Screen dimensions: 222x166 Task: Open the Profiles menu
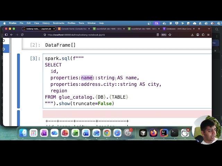click(71, 23)
